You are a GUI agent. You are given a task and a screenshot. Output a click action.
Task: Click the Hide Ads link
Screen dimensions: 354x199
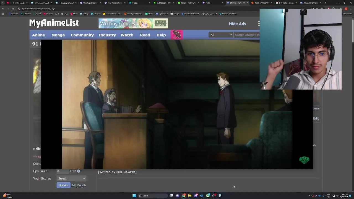pyautogui.click(x=237, y=24)
